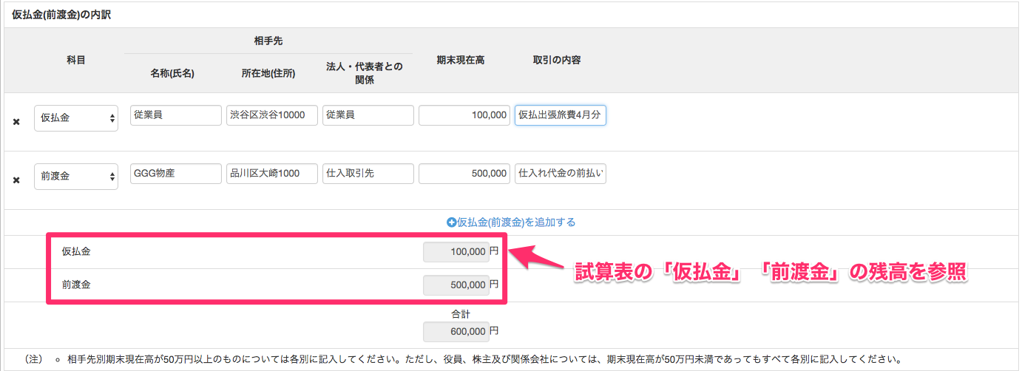The image size is (1022, 371).
Task: Edit the 仕入取引先 relationship field
Action: [368, 174]
